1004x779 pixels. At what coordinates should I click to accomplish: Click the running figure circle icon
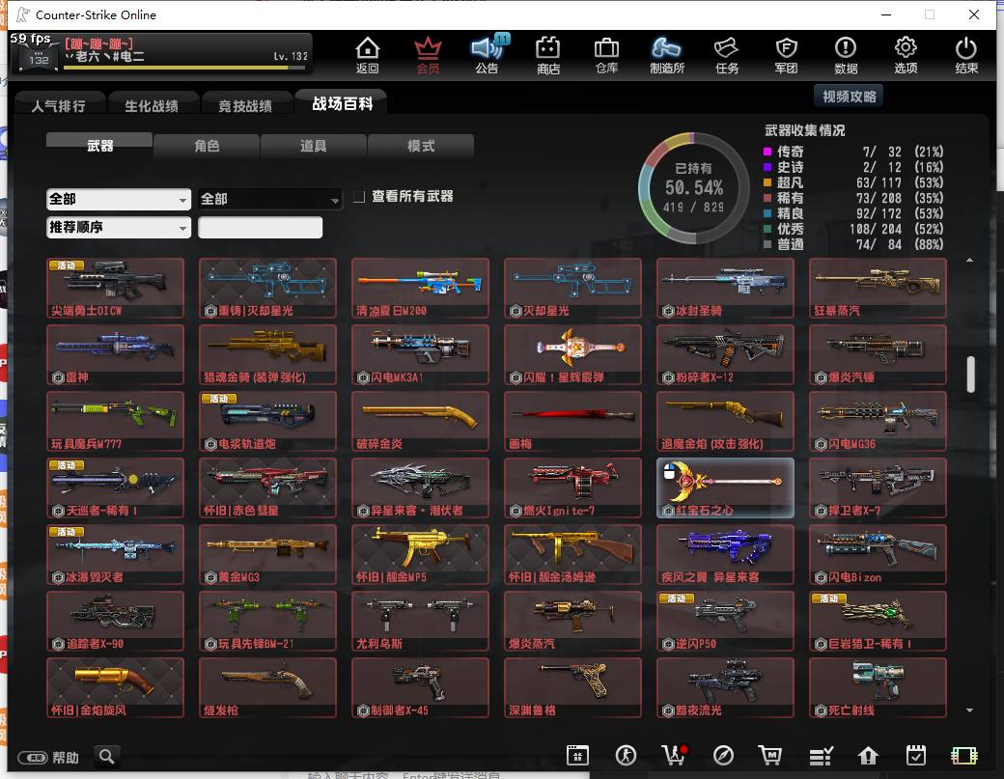click(x=626, y=756)
